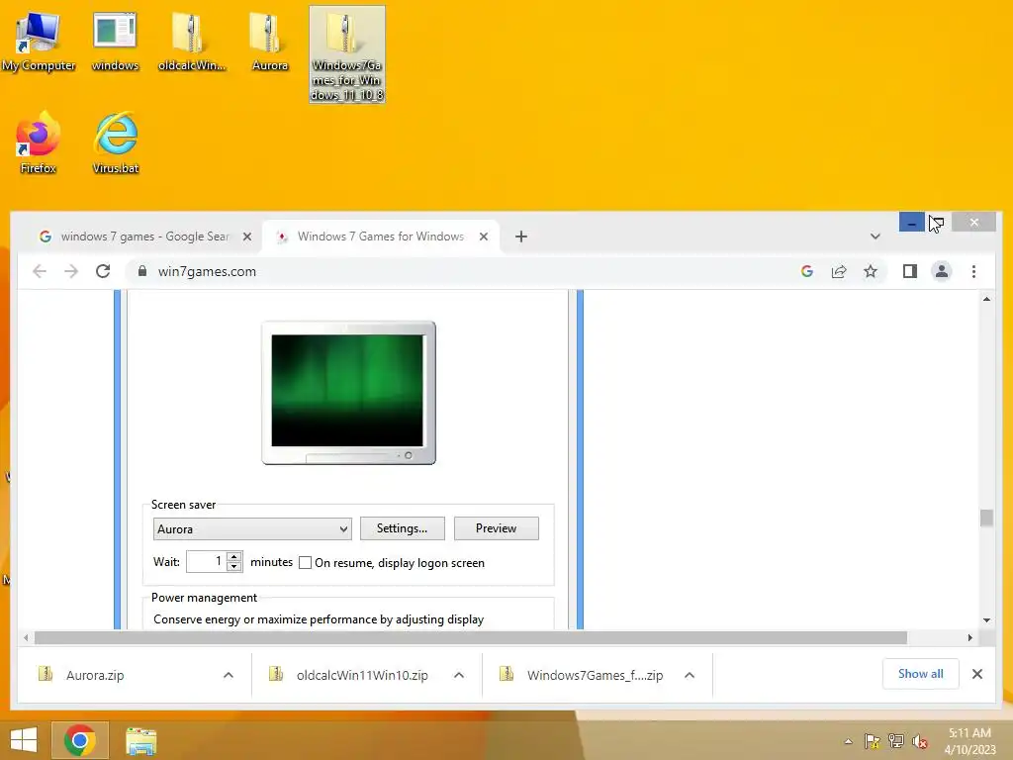Click the screen saver Preview button
The height and width of the screenshot is (760, 1013).
pyautogui.click(x=497, y=528)
